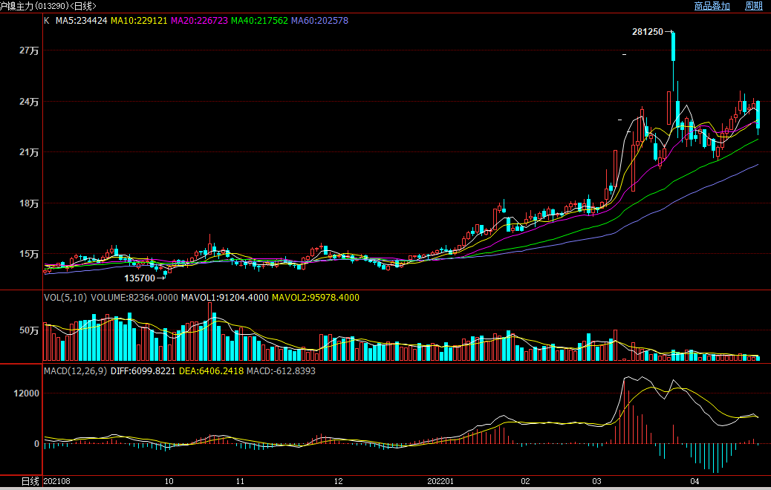Select the green MA40 indicator label
This screenshot has width=771, height=490.
[259, 21]
